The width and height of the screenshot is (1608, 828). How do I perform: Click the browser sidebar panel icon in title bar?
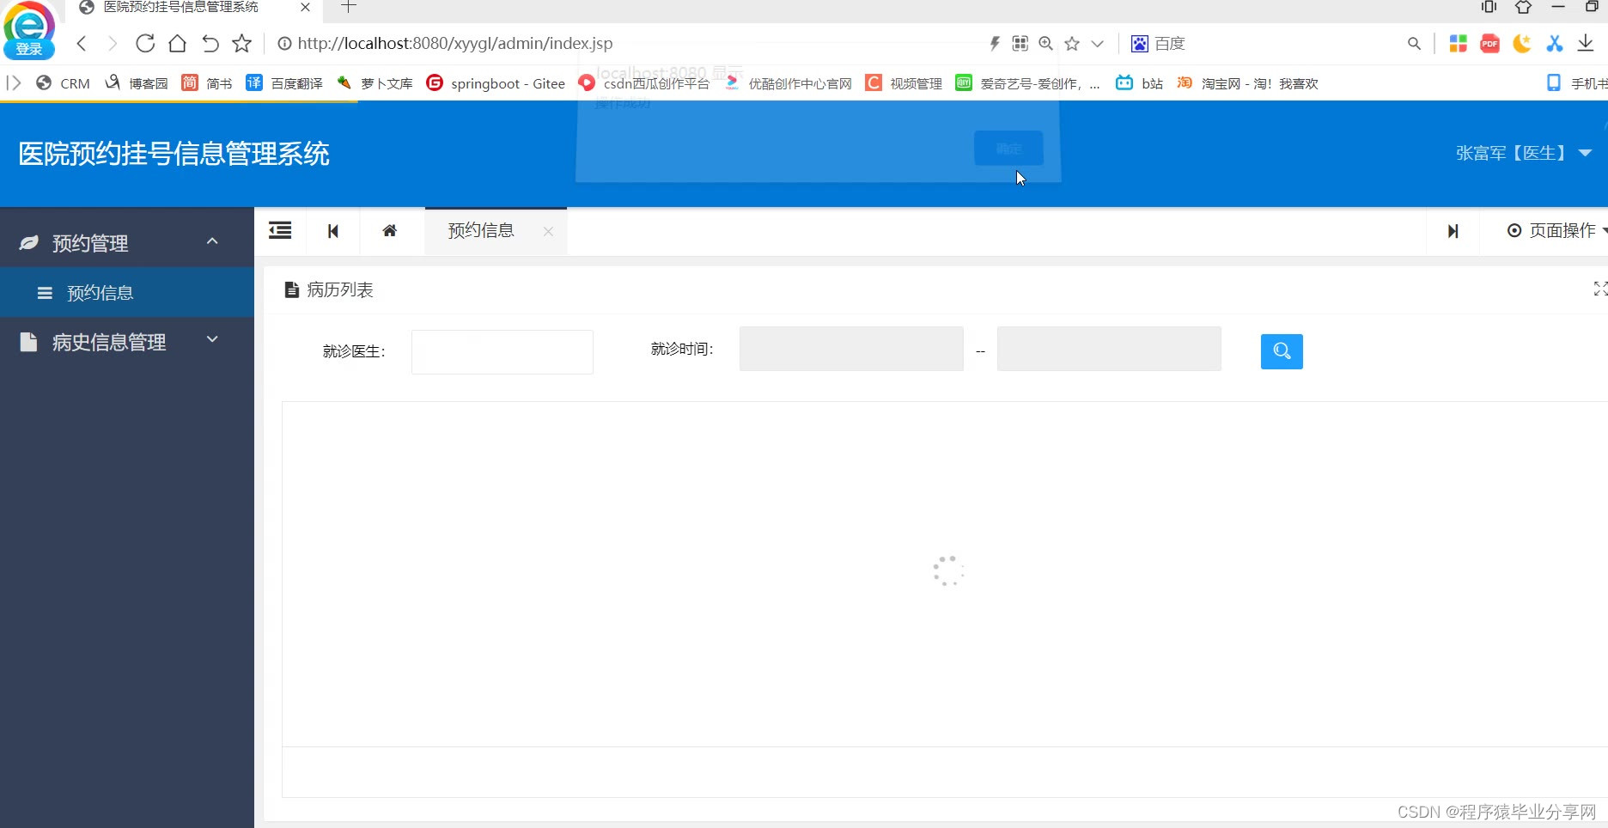pyautogui.click(x=1489, y=7)
